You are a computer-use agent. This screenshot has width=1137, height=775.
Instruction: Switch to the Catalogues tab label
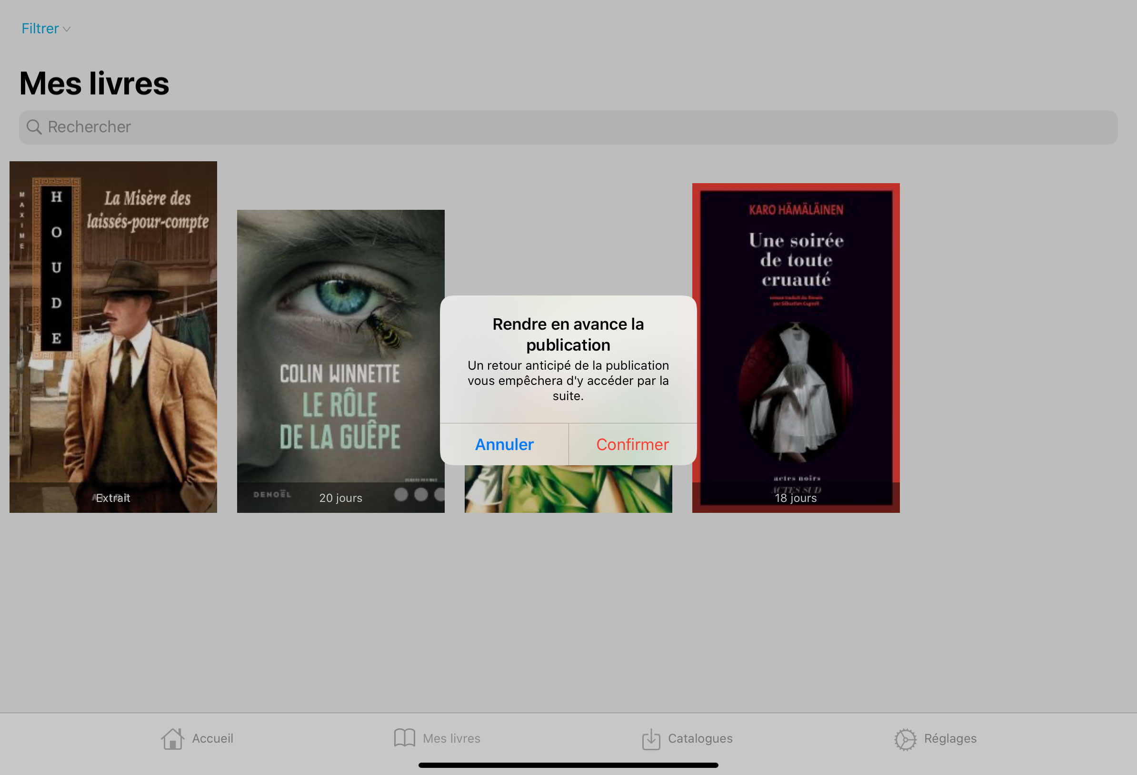[x=700, y=738]
